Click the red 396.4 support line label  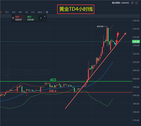tap(52, 91)
